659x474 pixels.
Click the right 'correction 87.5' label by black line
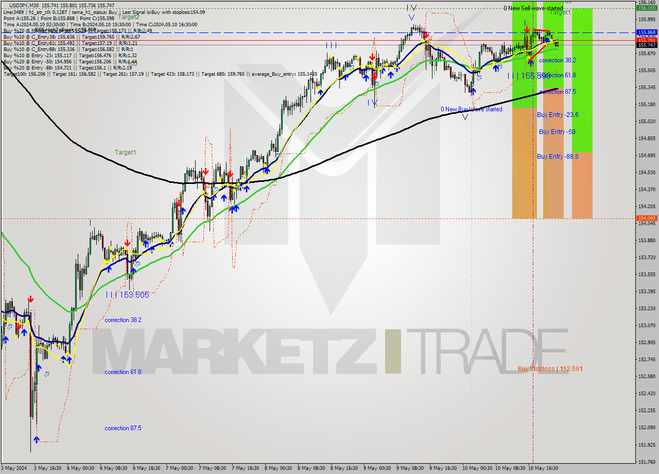click(x=558, y=92)
